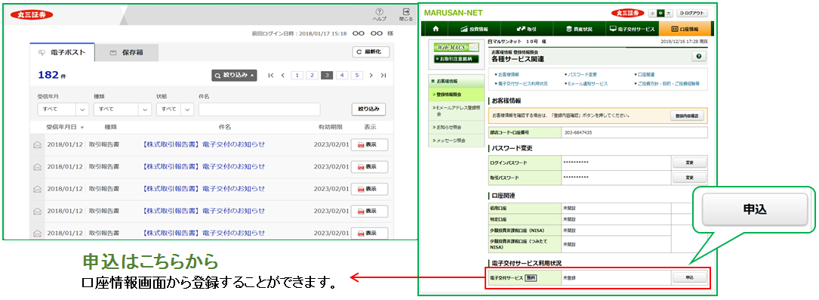The width and height of the screenshot is (819, 300).
Task: Click 変更 for ログインパスワード
Action: (x=689, y=162)
